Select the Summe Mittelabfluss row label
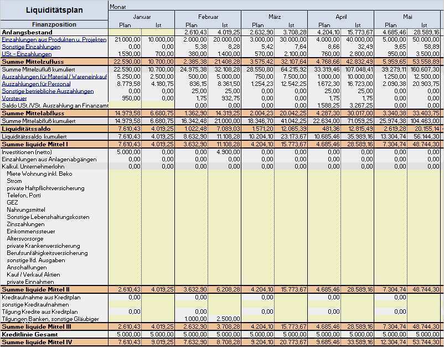 pyautogui.click(x=33, y=113)
